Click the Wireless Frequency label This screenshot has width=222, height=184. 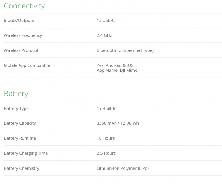tap(23, 35)
